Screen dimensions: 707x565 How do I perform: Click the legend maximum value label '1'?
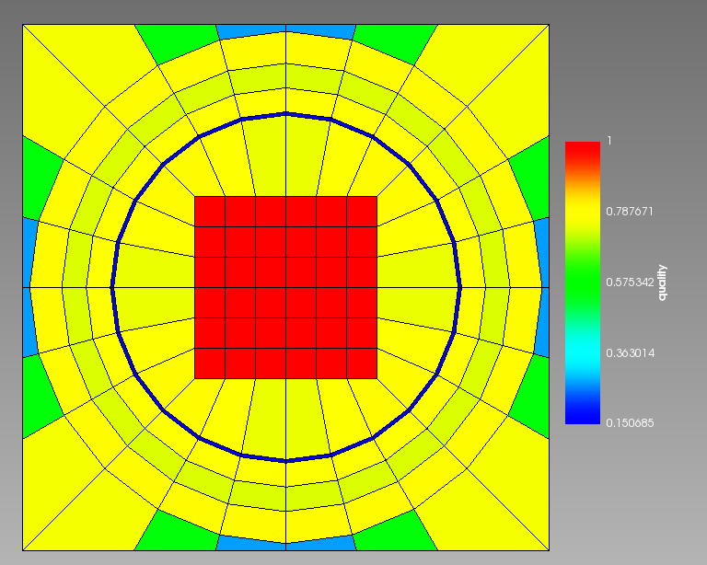(x=608, y=141)
